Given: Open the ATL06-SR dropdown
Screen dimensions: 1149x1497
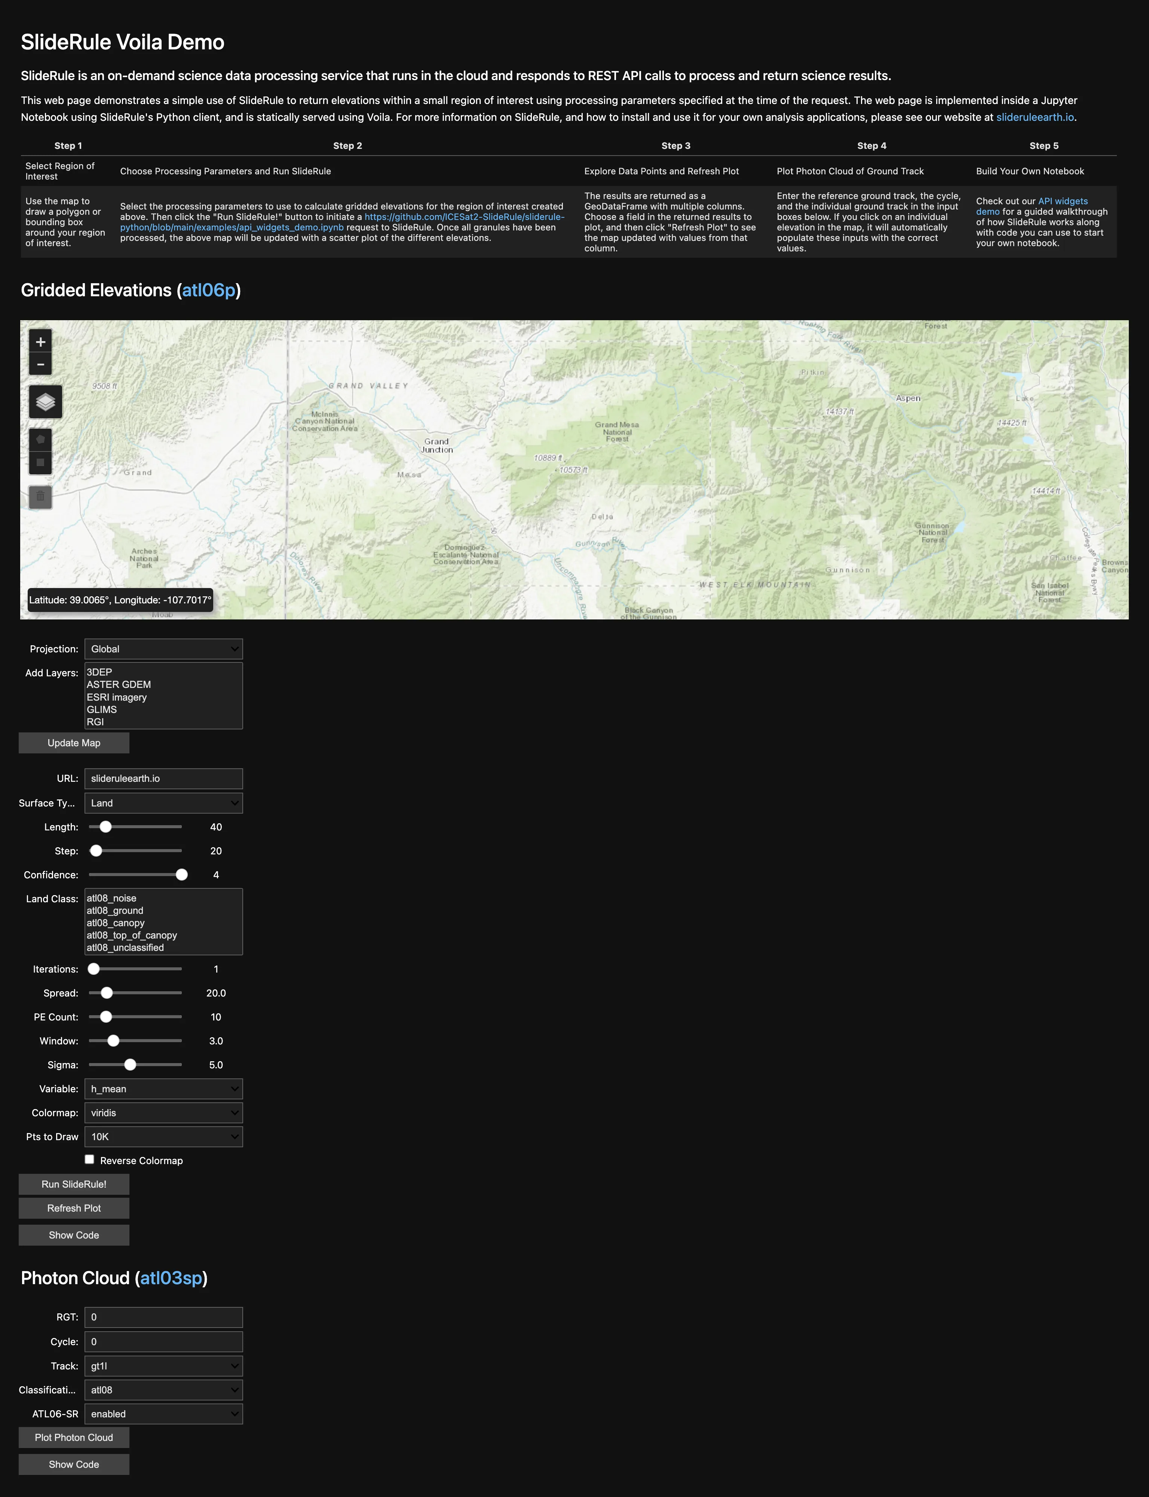Looking at the screenshot, I should click(163, 1414).
